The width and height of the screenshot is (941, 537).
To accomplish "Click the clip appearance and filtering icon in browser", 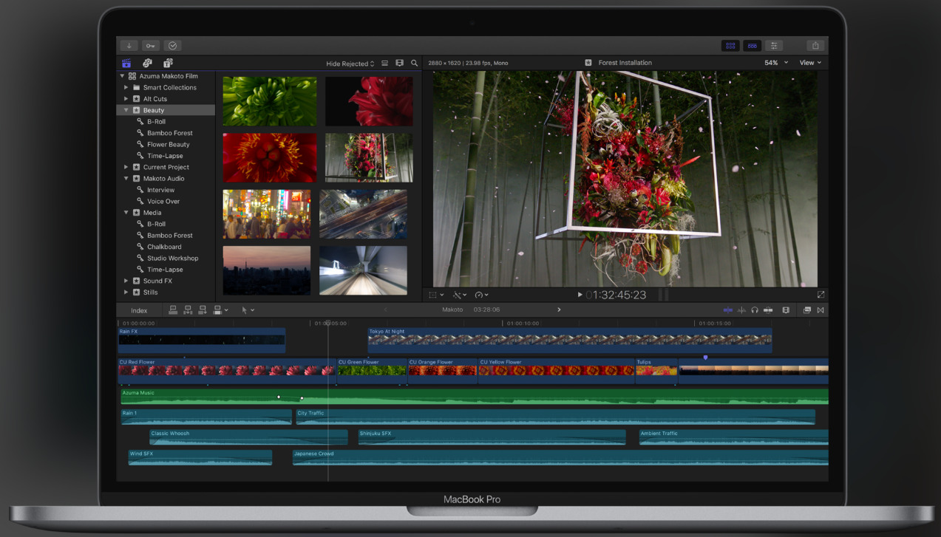I will [399, 64].
